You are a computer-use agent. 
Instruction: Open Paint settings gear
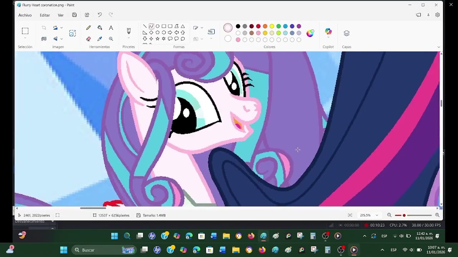click(438, 15)
